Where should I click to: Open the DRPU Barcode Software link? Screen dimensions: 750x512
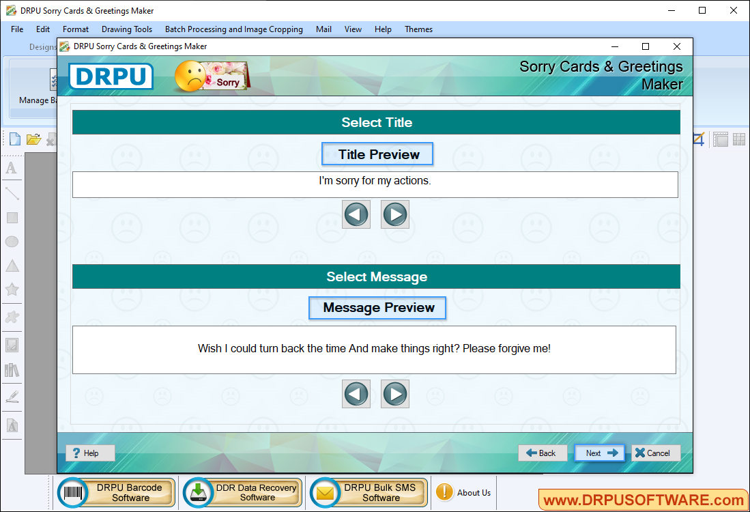pyautogui.click(x=116, y=492)
